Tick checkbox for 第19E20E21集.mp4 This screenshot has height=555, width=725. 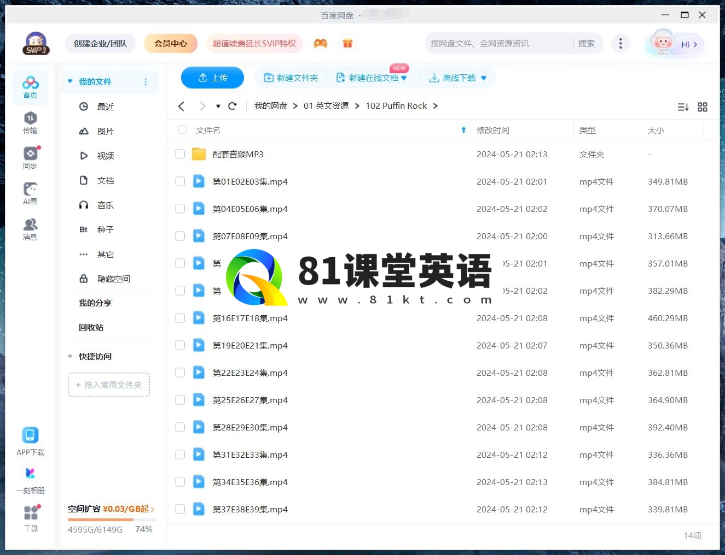(180, 345)
